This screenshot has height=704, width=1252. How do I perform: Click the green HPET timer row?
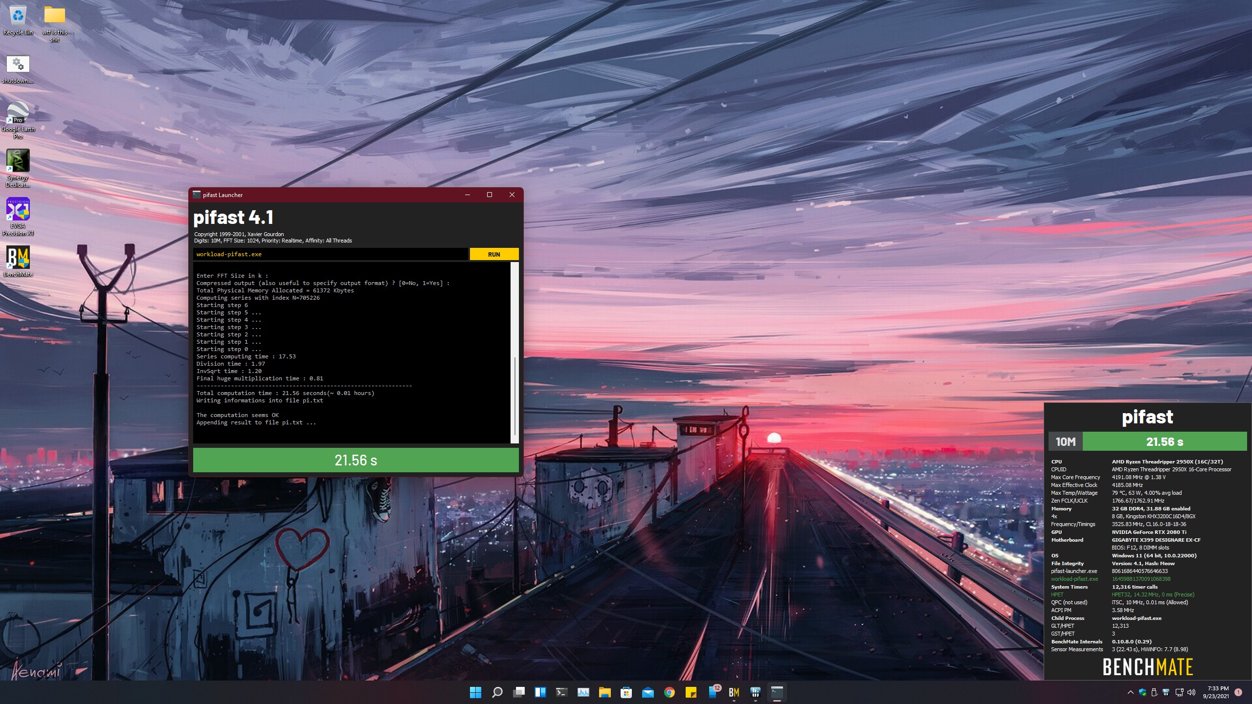coord(1122,594)
